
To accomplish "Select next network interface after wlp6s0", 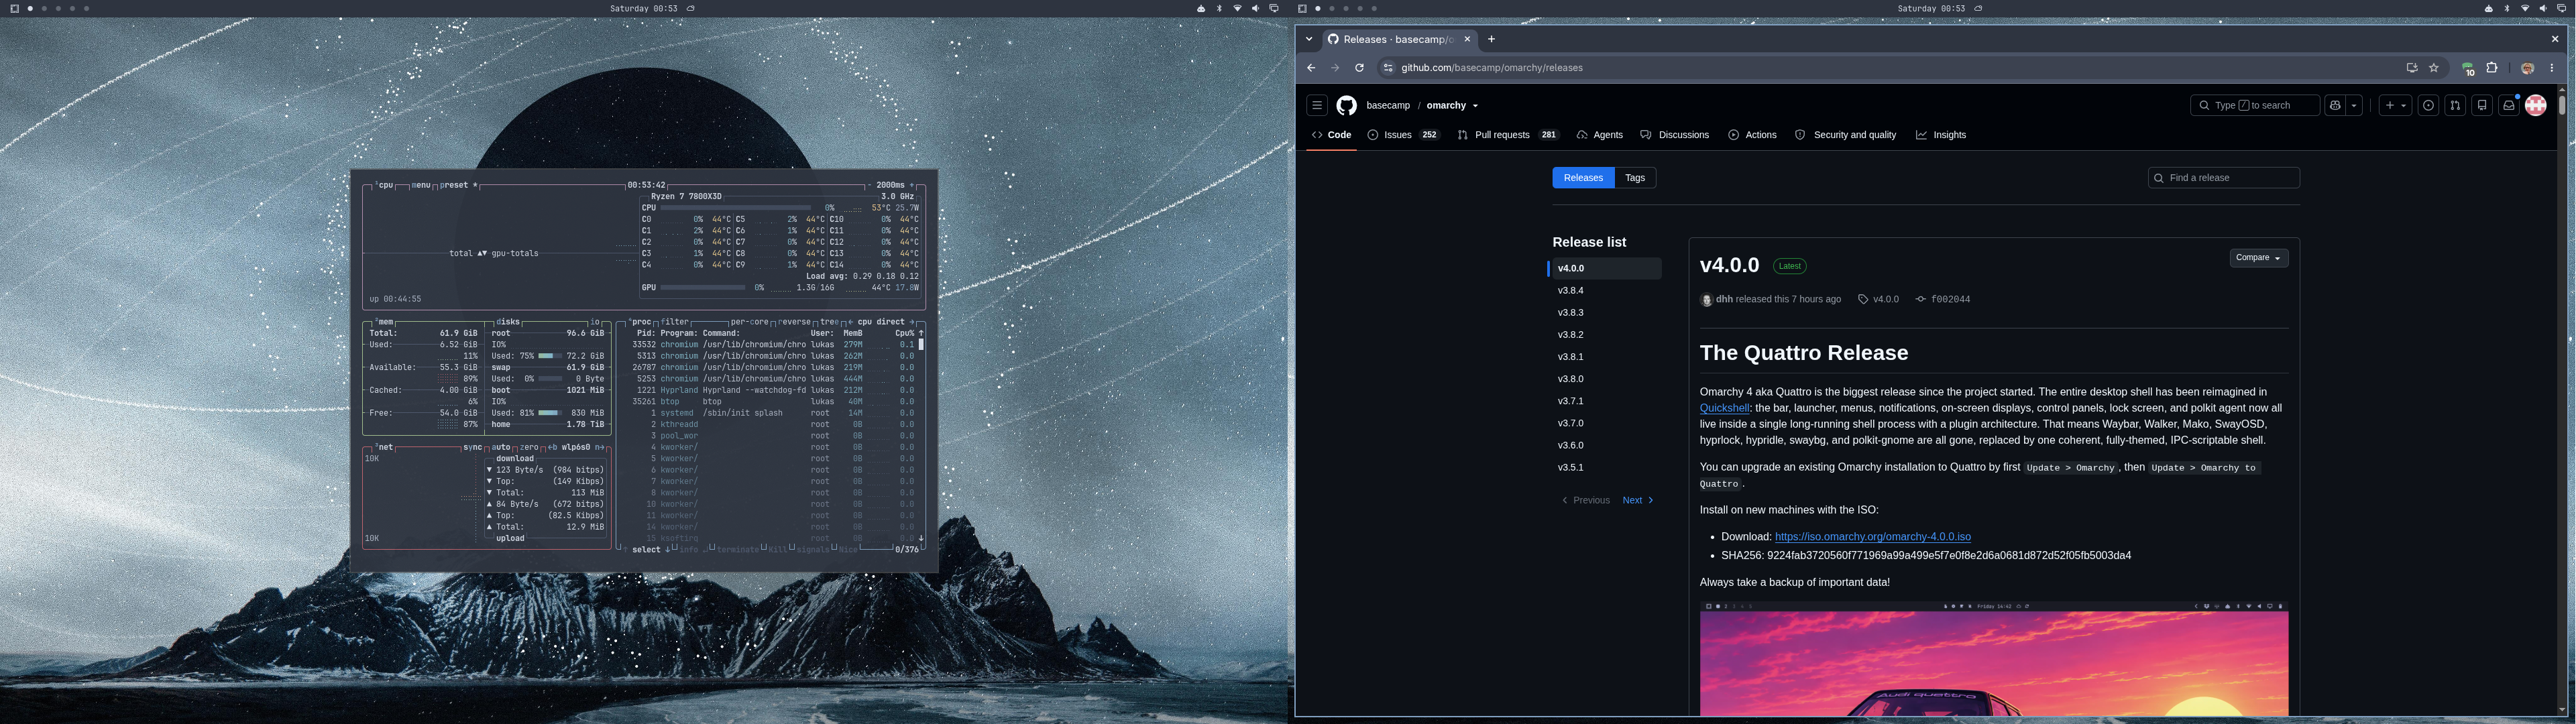I will [x=599, y=447].
